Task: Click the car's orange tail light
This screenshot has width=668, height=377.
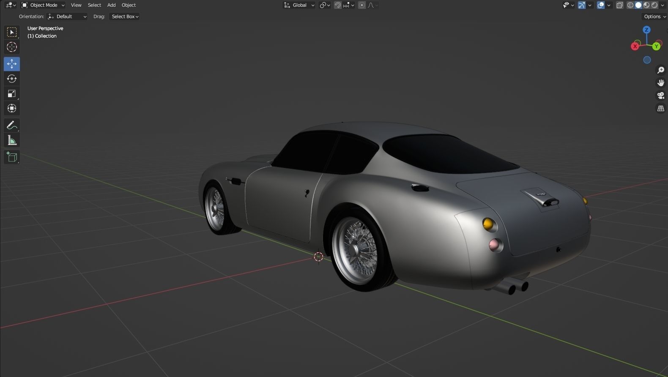Action: (488, 224)
